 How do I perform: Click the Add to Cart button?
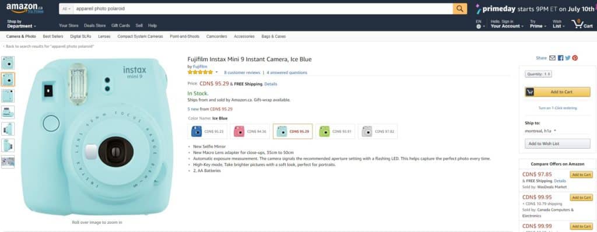[558, 92]
